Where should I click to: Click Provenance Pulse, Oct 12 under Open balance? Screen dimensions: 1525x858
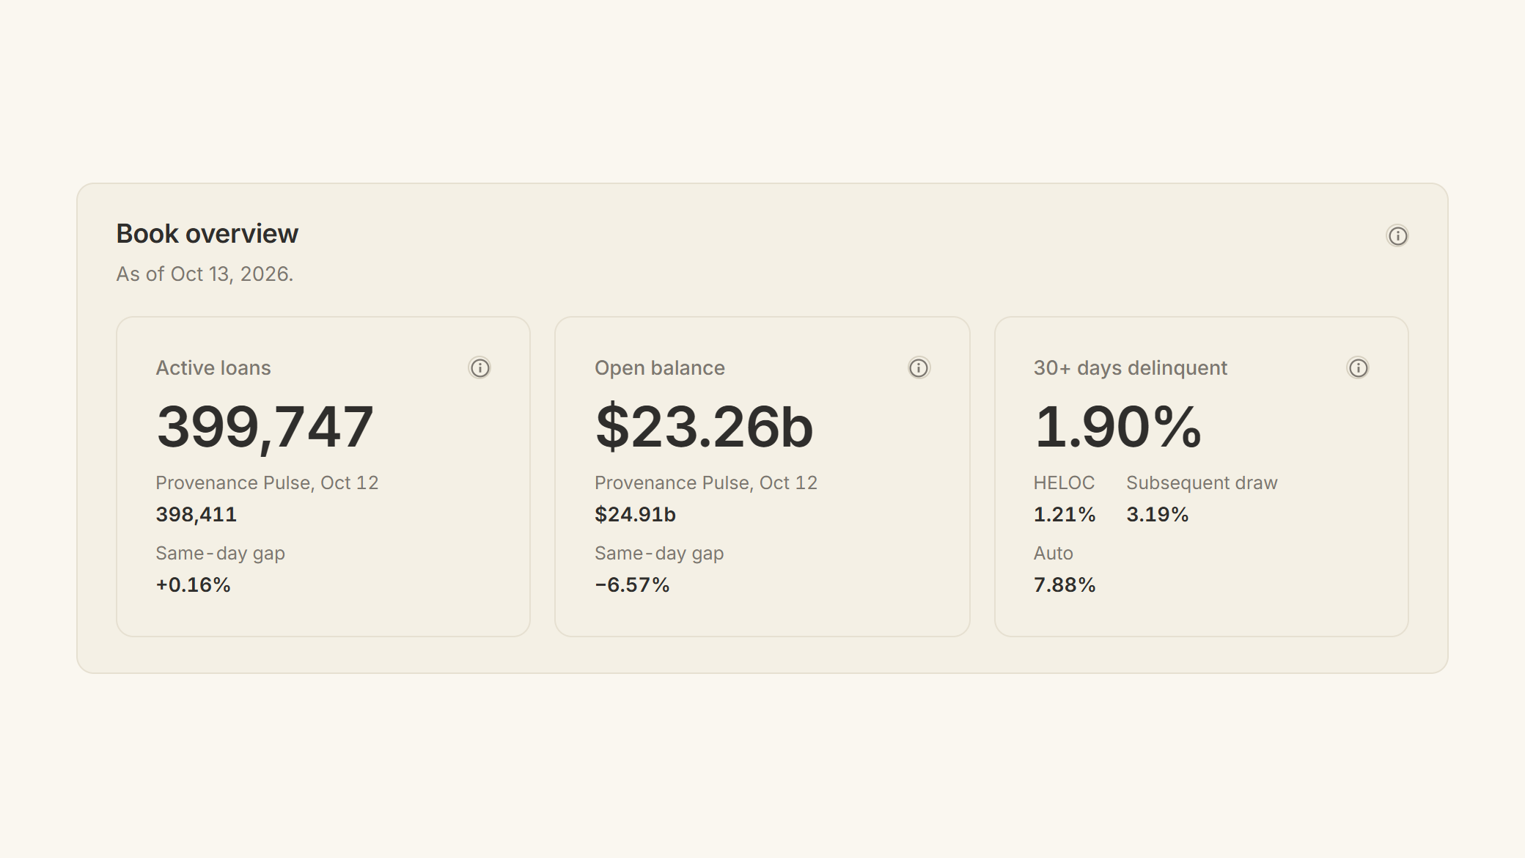click(x=705, y=483)
